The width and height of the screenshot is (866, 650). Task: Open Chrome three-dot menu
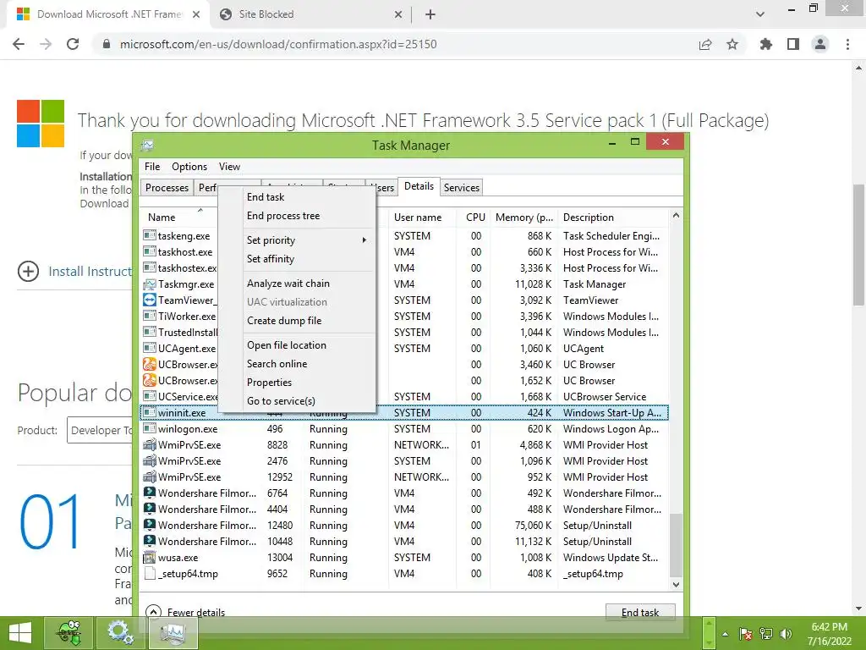point(847,44)
